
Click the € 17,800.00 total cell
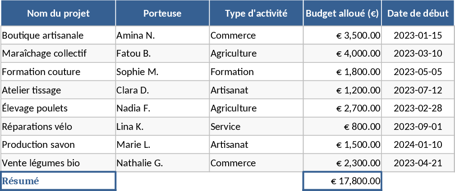(342, 181)
